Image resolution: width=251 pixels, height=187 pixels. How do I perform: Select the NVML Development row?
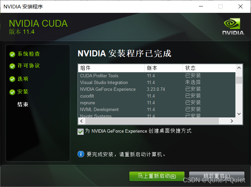point(157,109)
